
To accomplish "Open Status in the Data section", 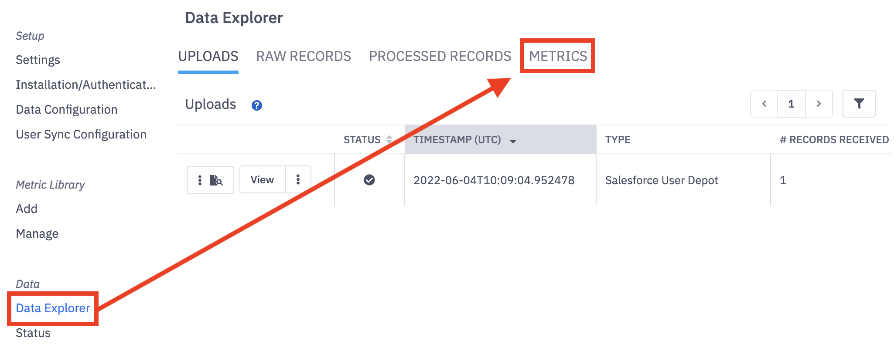I will point(33,333).
